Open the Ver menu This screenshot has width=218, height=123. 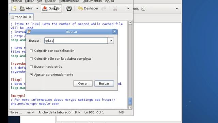[40, 1]
